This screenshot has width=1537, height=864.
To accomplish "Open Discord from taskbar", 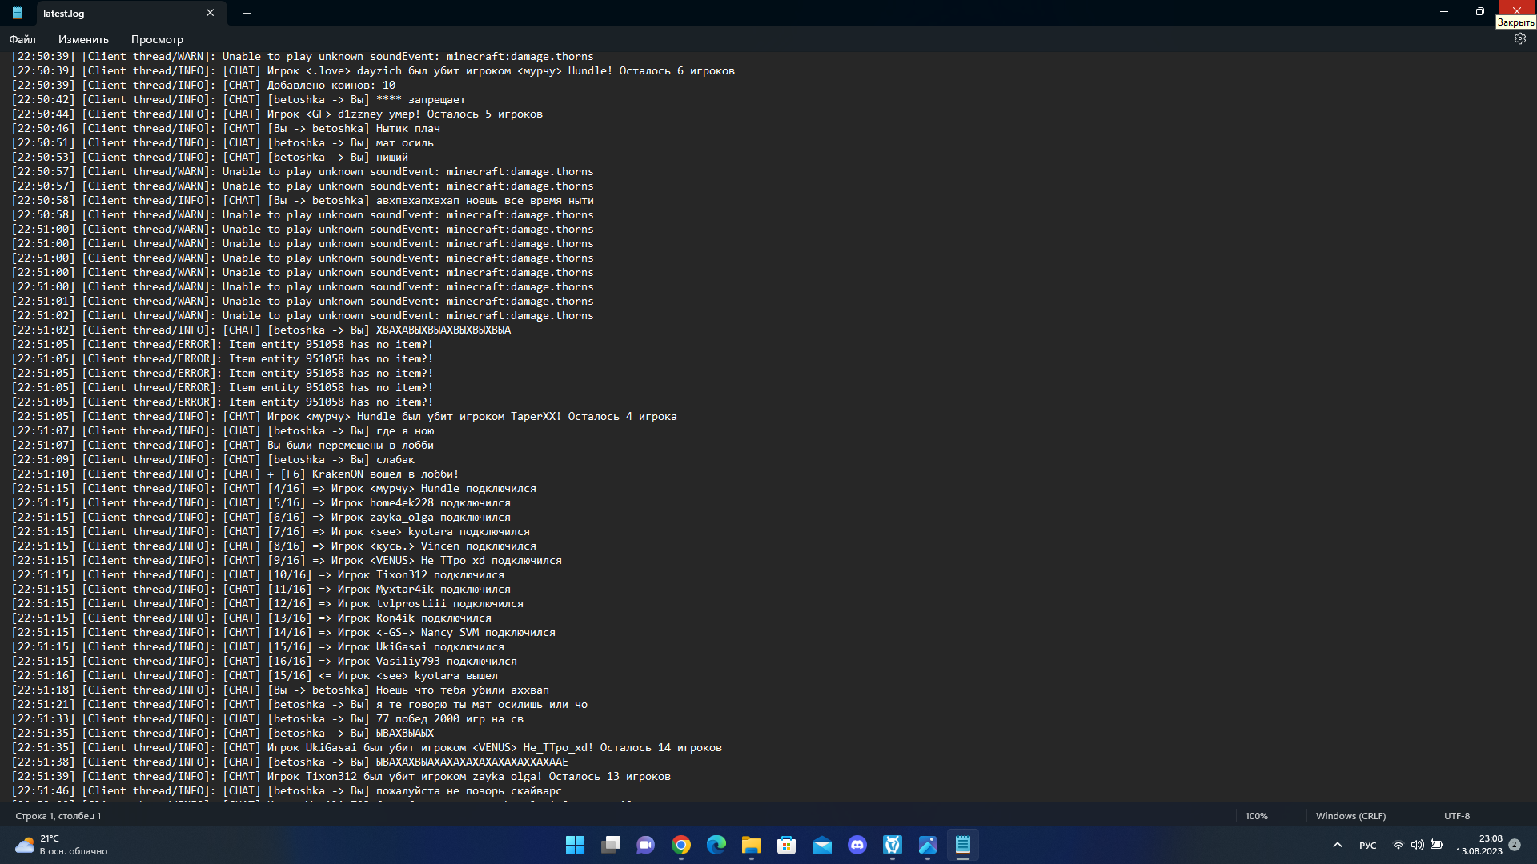I will click(x=857, y=845).
